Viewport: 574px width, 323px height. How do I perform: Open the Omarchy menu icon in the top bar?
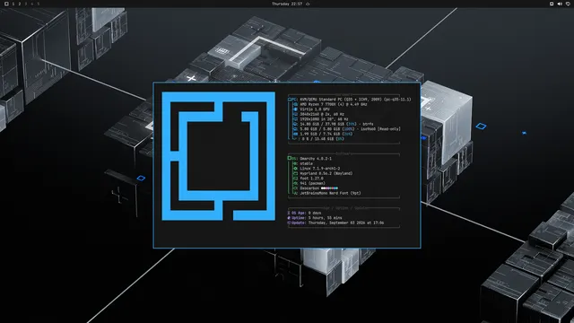(x=6, y=4)
